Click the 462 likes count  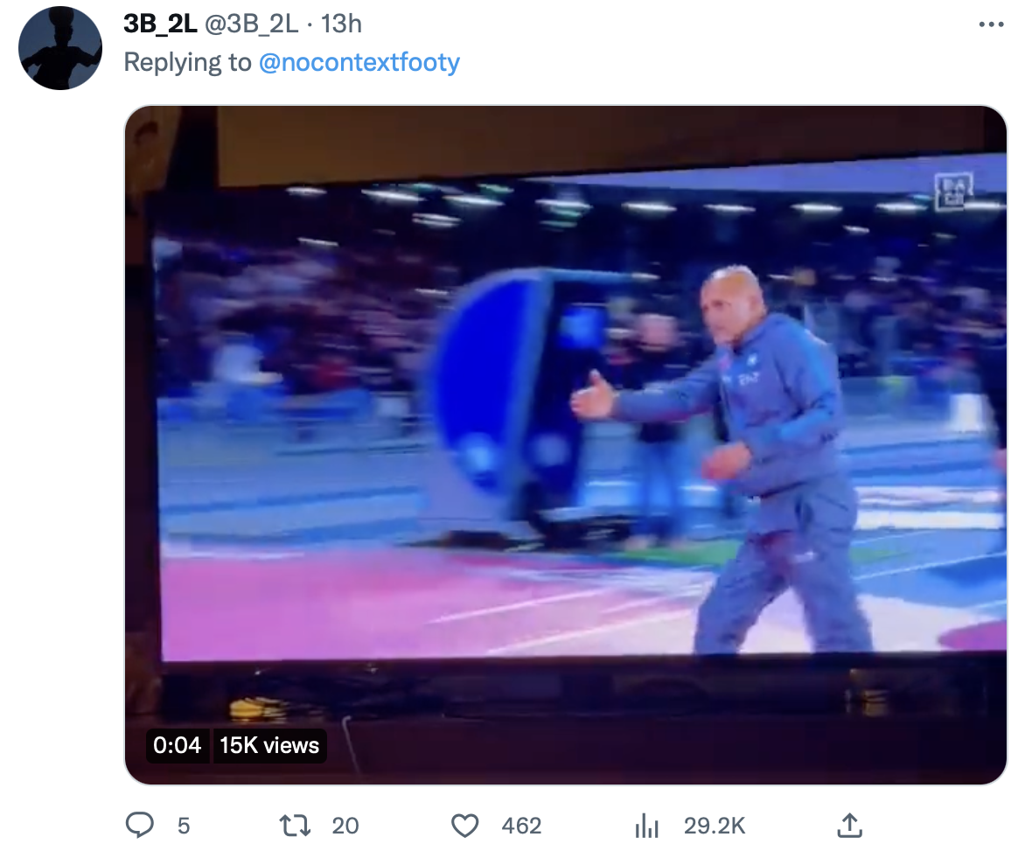coord(521,827)
